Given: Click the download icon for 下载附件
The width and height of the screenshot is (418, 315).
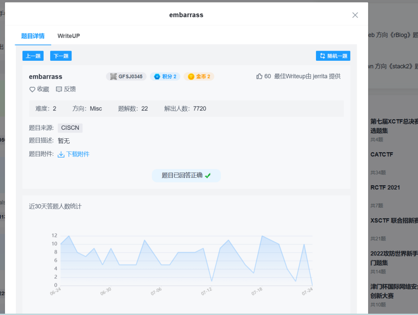Looking at the screenshot, I should 61,154.
